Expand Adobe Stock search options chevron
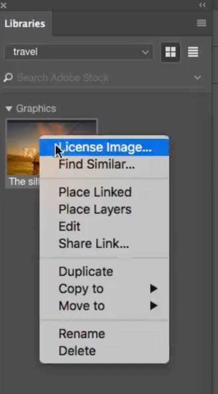The height and width of the screenshot is (394, 218). click(x=198, y=77)
